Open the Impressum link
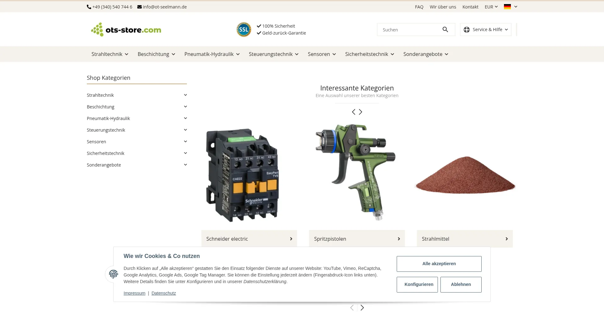Viewport: 604px width, 312px height. tap(134, 293)
